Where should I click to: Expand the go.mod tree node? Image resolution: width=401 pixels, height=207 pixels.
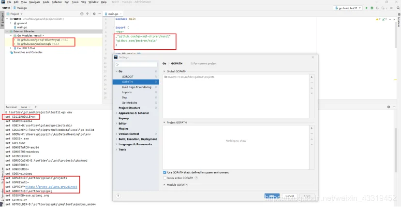[x=11, y=23]
